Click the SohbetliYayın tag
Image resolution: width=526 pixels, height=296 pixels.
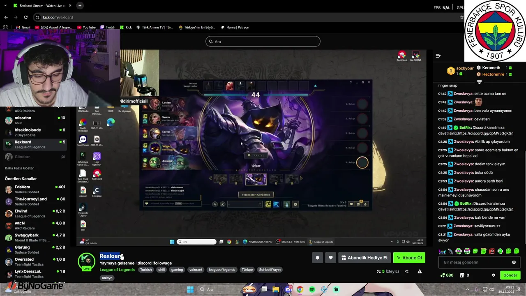[x=270, y=270]
